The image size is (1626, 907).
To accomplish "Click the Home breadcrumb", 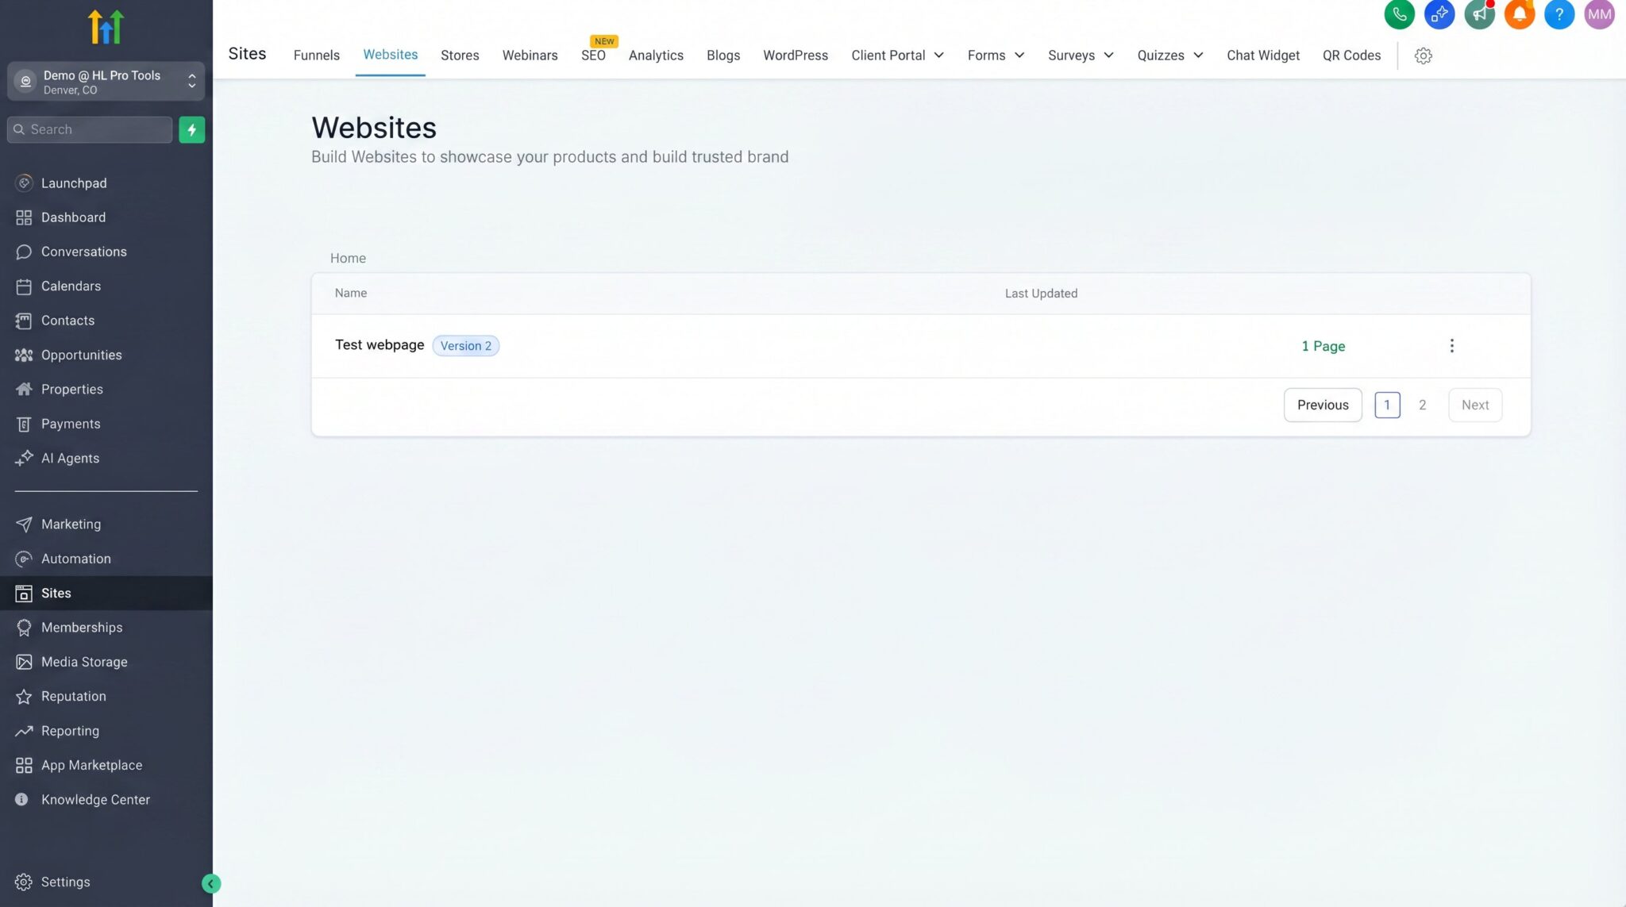I will point(348,259).
